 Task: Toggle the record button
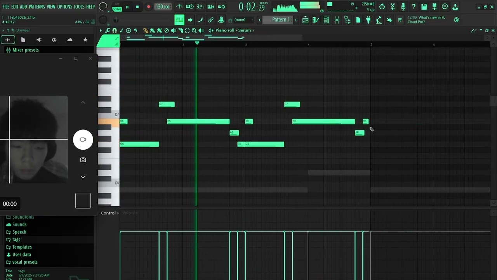(148, 7)
